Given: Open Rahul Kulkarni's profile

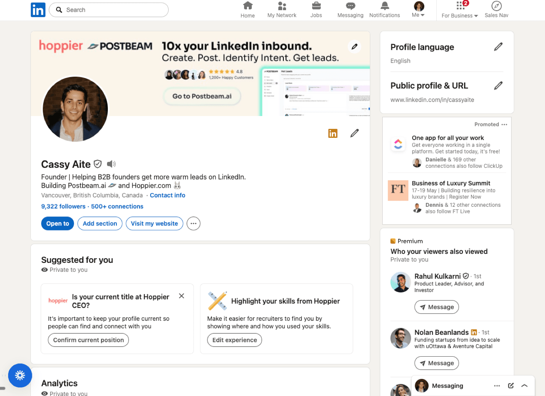Looking at the screenshot, I should (438, 276).
